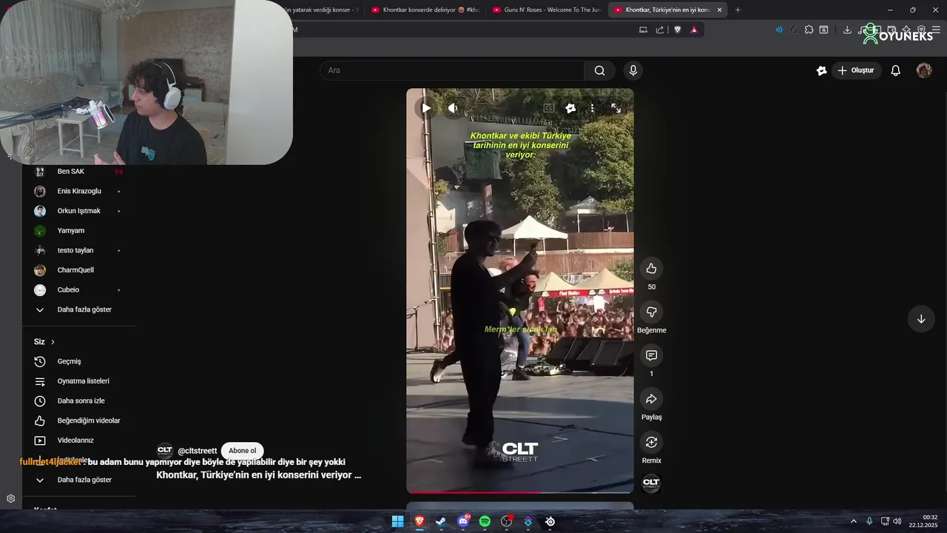Expand the Short title 'Khontkar, Türkiye'nin en iyi'

click(x=259, y=475)
